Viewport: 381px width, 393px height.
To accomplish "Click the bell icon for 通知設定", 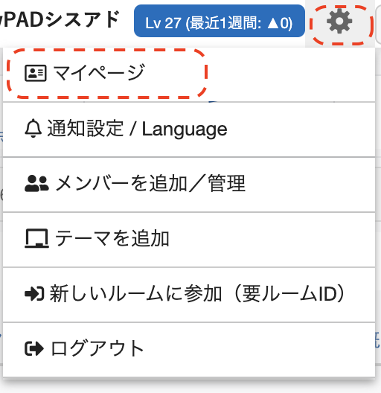I will point(33,129).
